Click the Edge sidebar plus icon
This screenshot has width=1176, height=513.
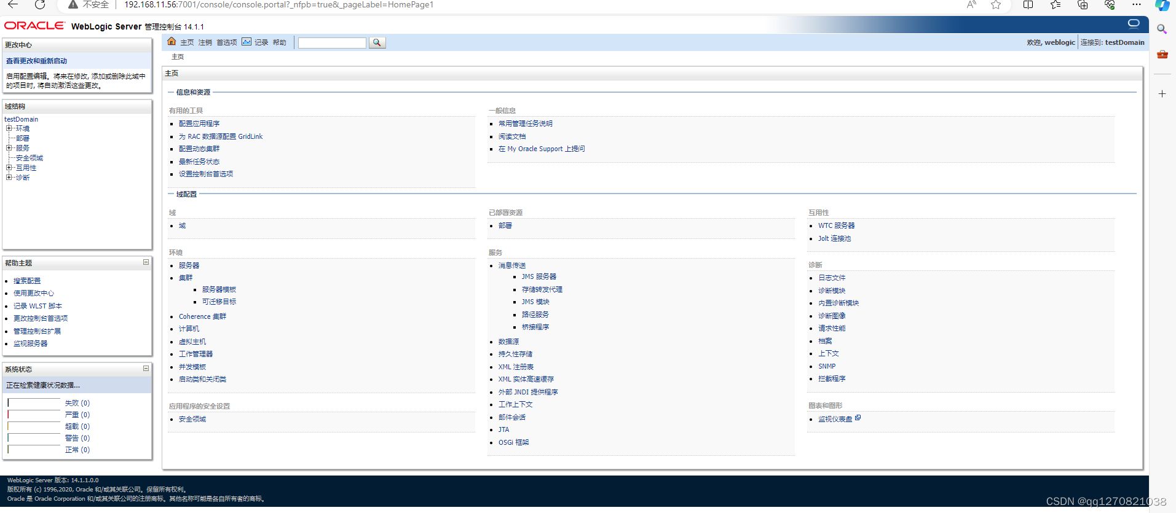[x=1162, y=94]
